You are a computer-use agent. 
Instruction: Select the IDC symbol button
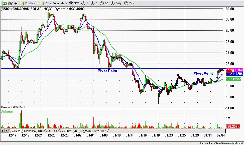pos(74,3)
